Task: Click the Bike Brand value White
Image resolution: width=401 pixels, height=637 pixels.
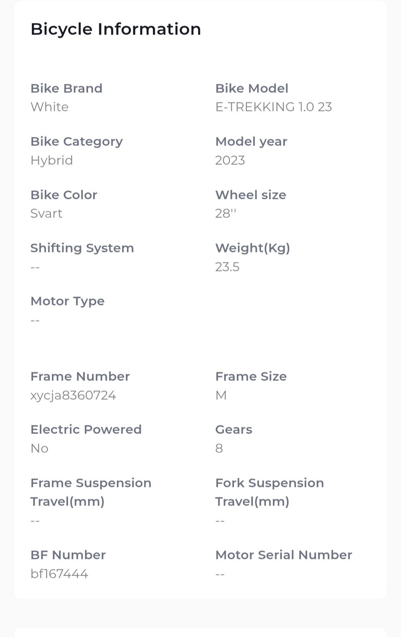Action: (50, 107)
